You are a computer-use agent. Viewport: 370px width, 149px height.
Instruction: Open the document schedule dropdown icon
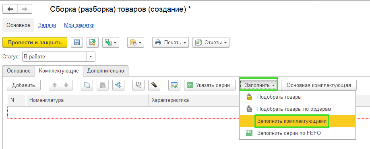click(135, 43)
